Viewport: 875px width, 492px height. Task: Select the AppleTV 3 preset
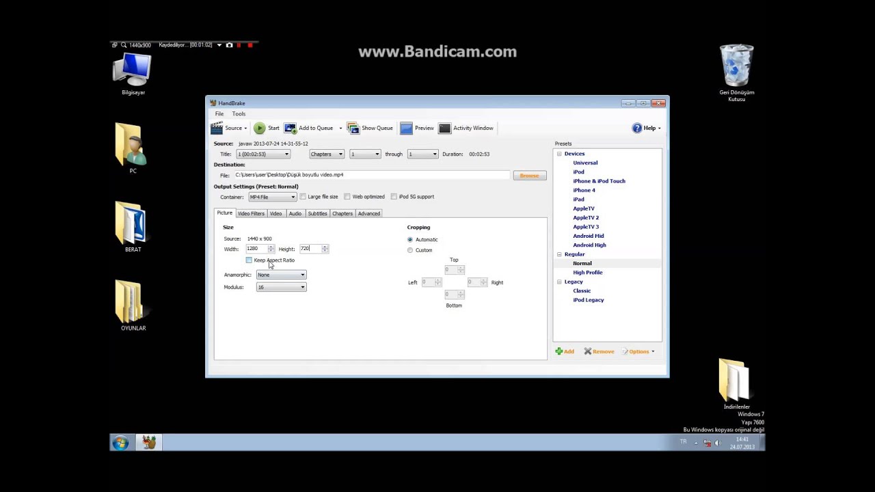click(586, 226)
